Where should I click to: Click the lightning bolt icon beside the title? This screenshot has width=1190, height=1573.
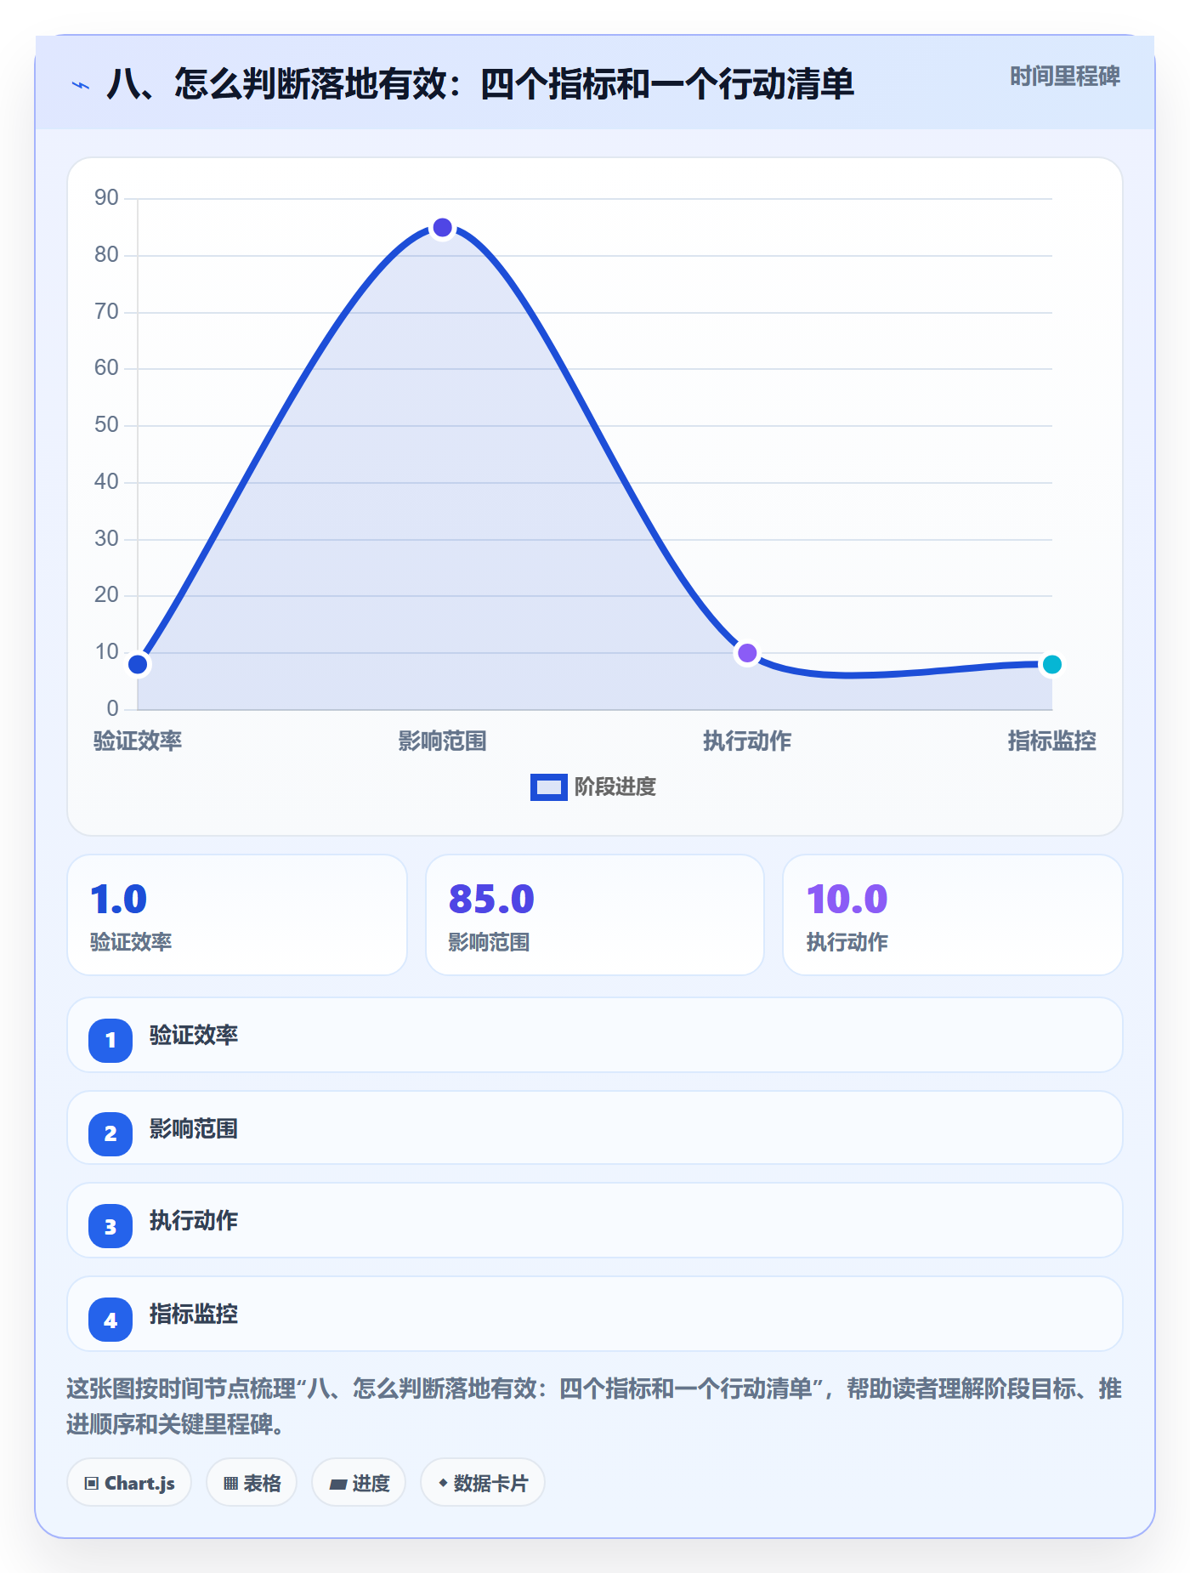81,85
